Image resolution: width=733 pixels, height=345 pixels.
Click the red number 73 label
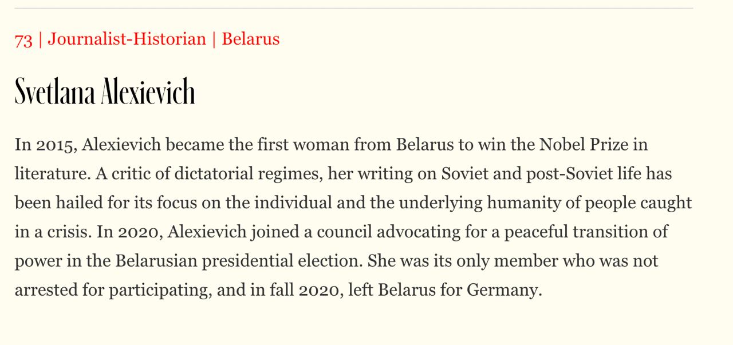pos(23,39)
